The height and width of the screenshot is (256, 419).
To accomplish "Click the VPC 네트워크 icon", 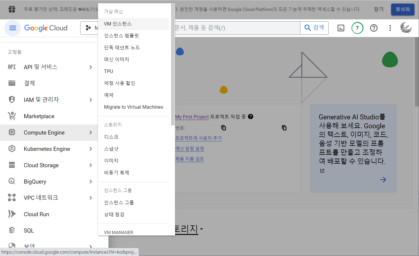I will (x=12, y=197).
